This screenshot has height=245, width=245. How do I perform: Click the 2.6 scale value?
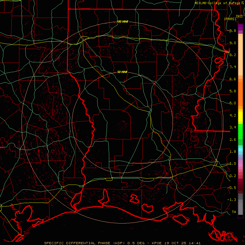[x=233, y=140]
